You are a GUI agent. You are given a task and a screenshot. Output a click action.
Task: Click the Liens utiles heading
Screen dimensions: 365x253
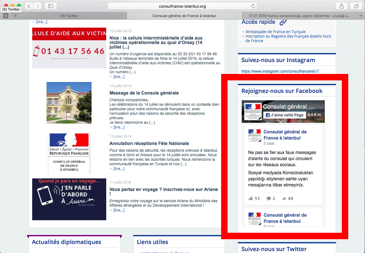point(153,242)
